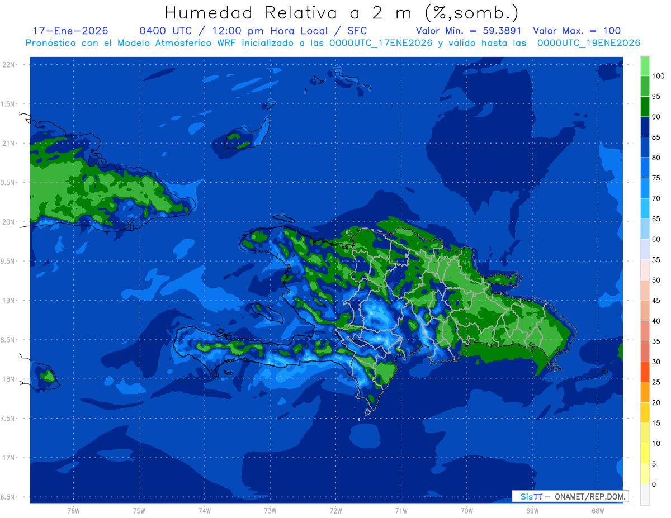Viewport: 671px width, 518px height.
Task: Select the colorbar value label "50"
Action: coord(656,280)
